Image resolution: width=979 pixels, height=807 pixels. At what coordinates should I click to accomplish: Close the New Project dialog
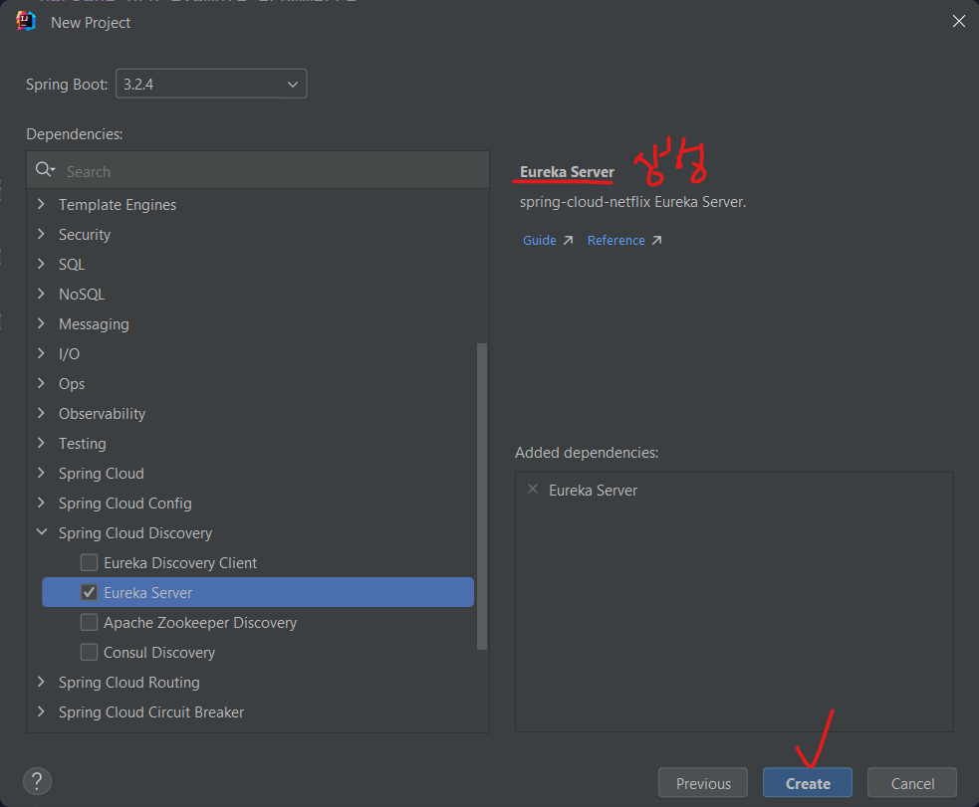pos(958,21)
